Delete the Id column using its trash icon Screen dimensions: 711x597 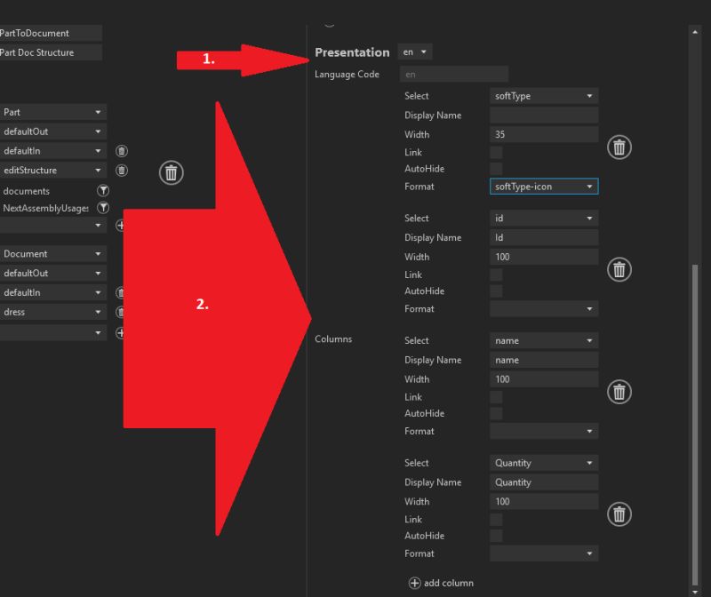(x=619, y=269)
